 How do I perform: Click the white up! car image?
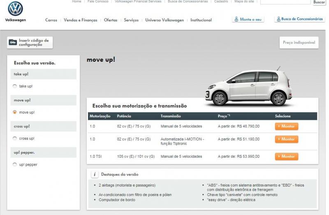(249, 86)
